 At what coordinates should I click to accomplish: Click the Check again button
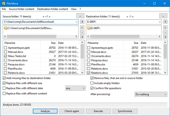[x=72, y=111]
